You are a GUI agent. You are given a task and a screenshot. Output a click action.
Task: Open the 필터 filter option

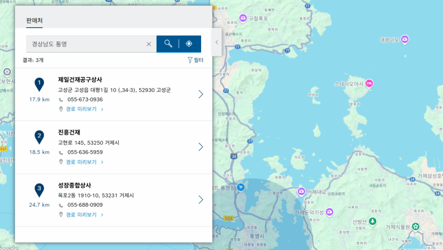(196, 60)
